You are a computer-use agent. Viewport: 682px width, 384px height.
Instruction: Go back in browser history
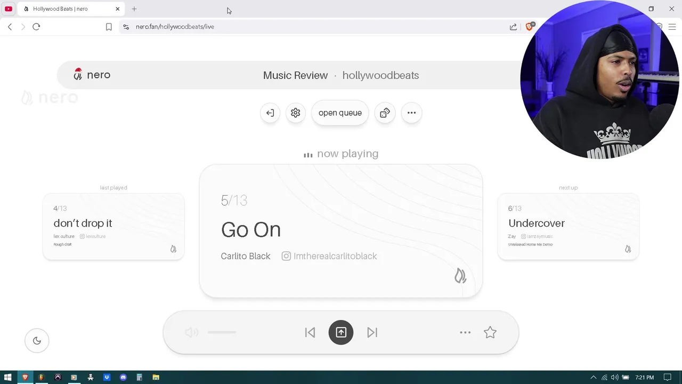10,27
